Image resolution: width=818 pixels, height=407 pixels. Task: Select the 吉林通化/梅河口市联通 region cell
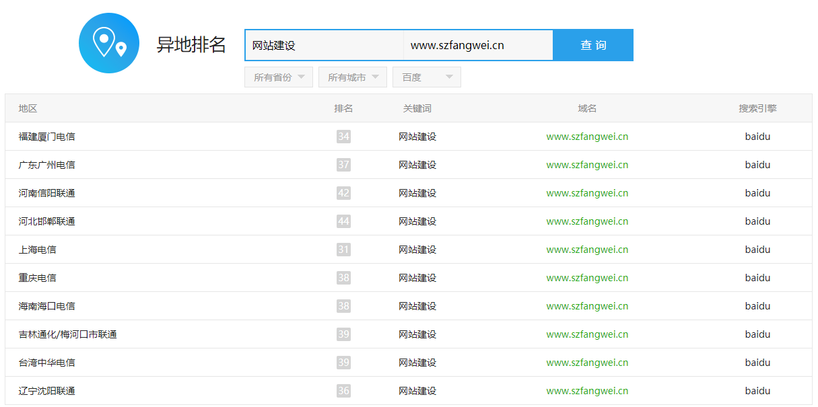pos(67,334)
